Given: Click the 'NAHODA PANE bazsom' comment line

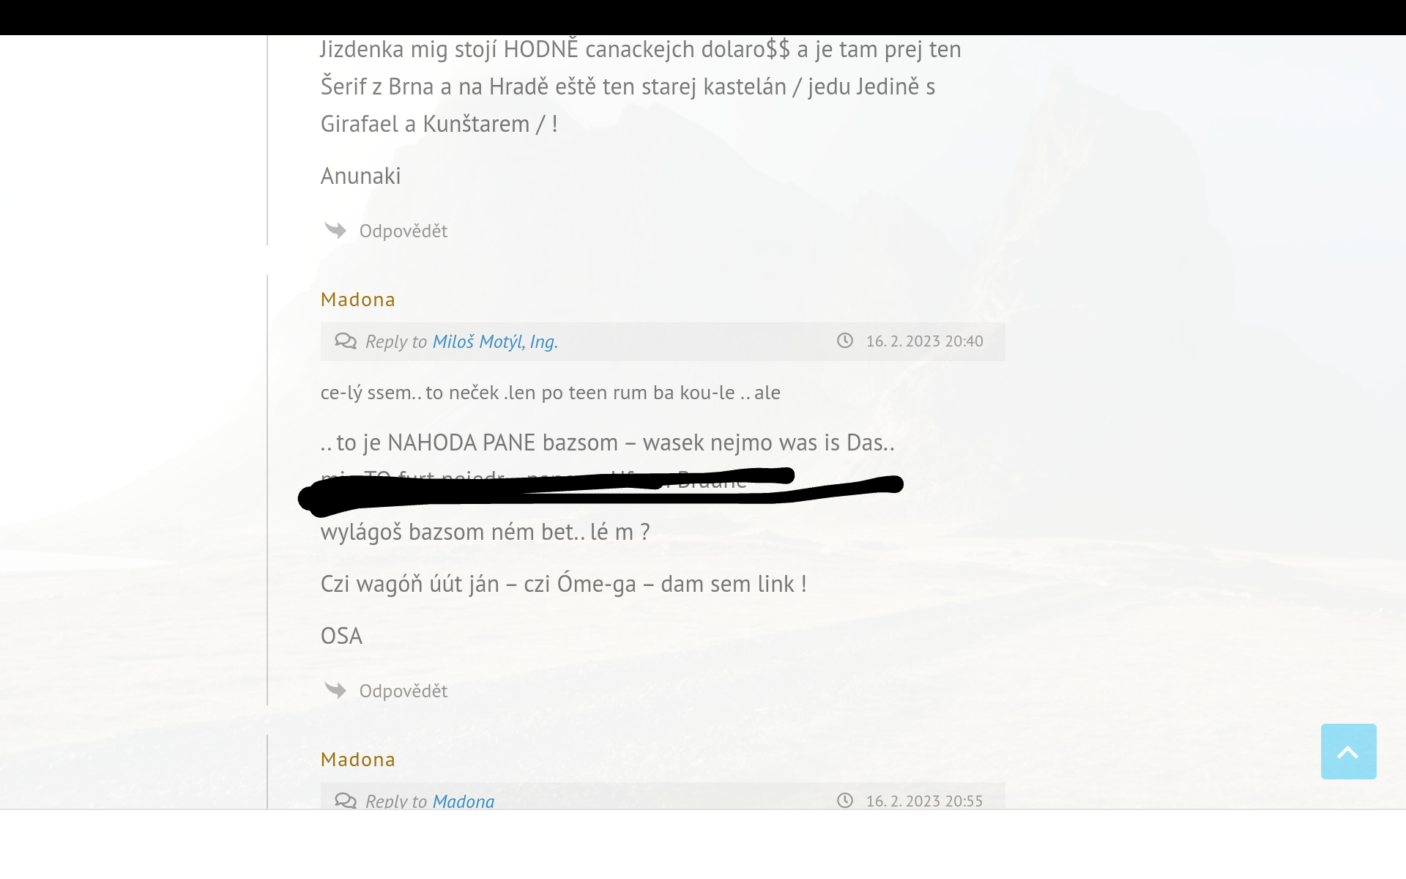Looking at the screenshot, I should coord(608,442).
